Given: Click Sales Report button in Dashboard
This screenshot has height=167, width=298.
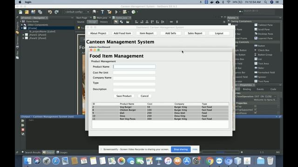Looking at the screenshot, I should pos(195,33).
